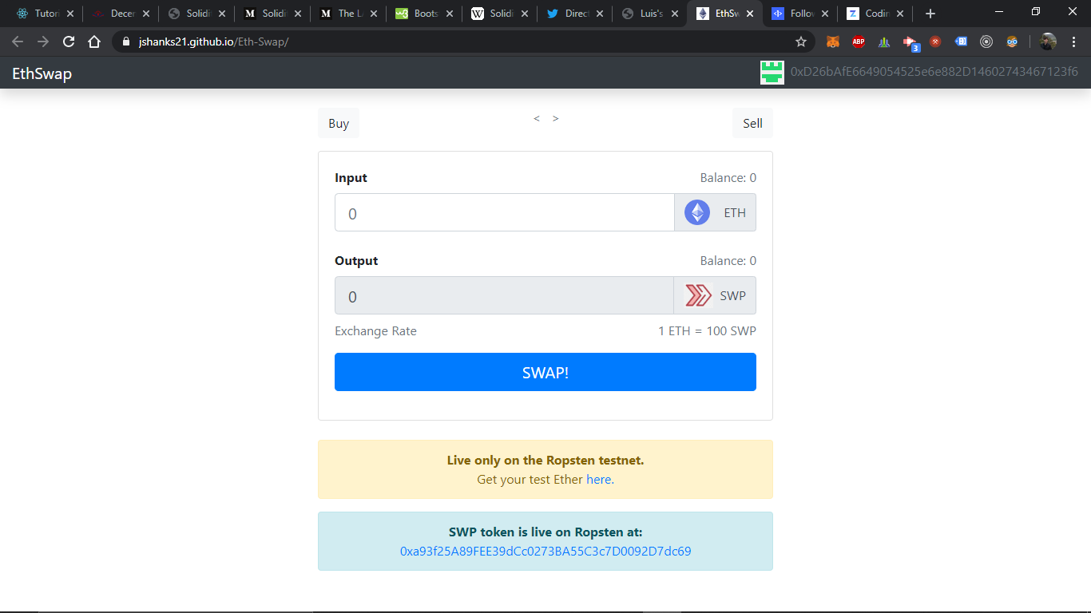
Task: Click the green identicon beside the wallet address
Action: [772, 72]
